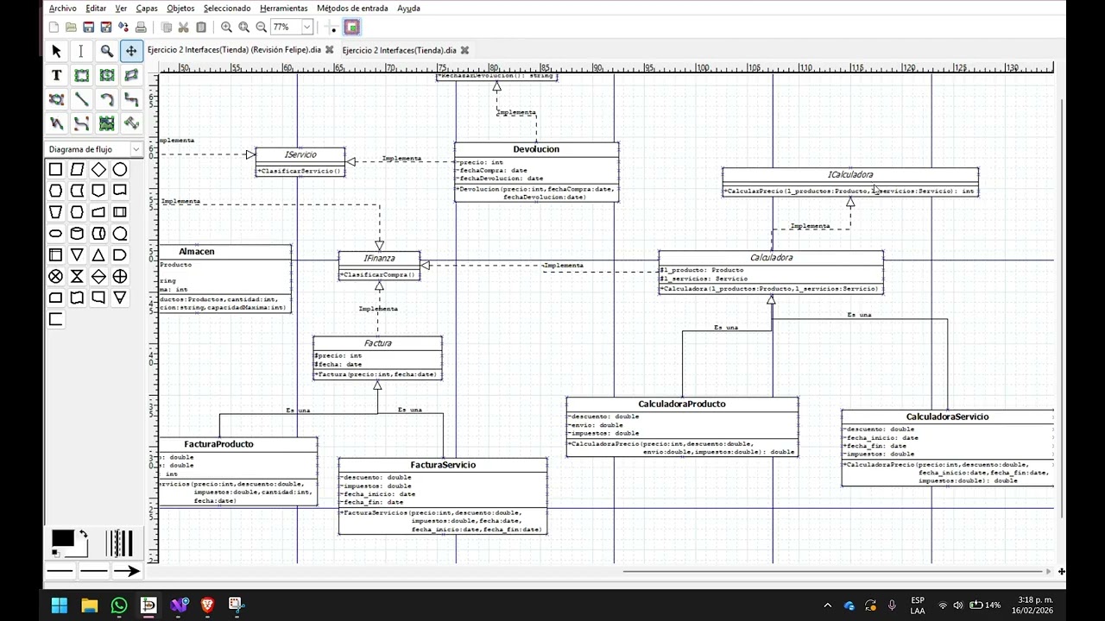Print the diagram
The image size is (1105, 621).
click(x=141, y=28)
